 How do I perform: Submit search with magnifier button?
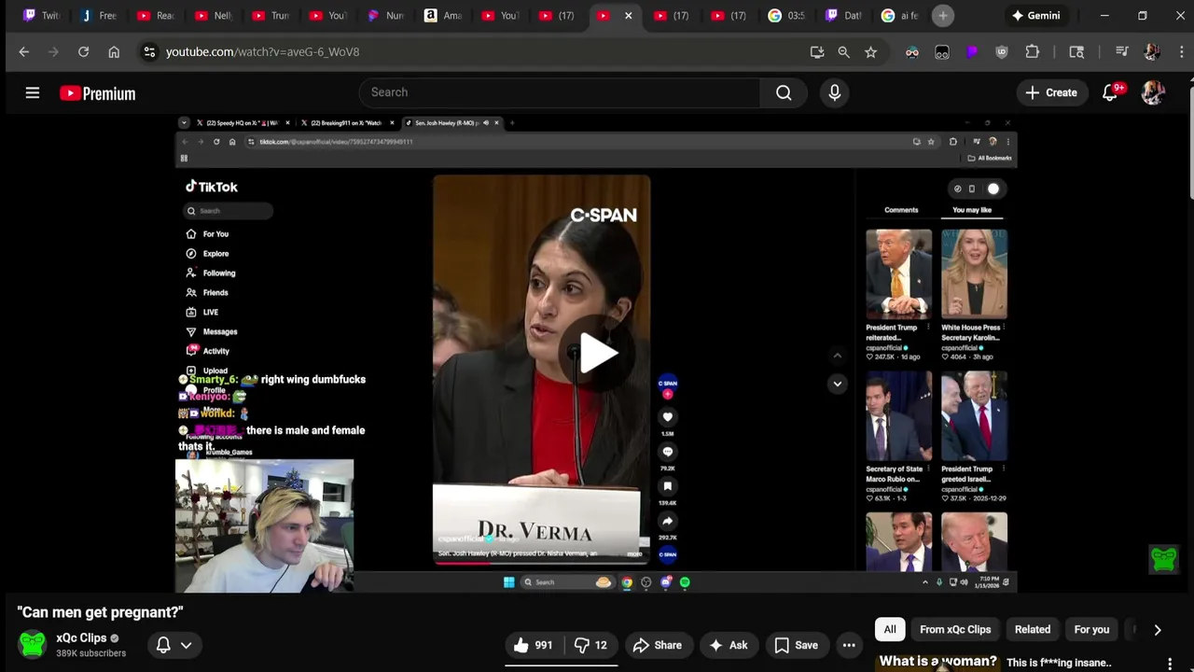tap(784, 92)
